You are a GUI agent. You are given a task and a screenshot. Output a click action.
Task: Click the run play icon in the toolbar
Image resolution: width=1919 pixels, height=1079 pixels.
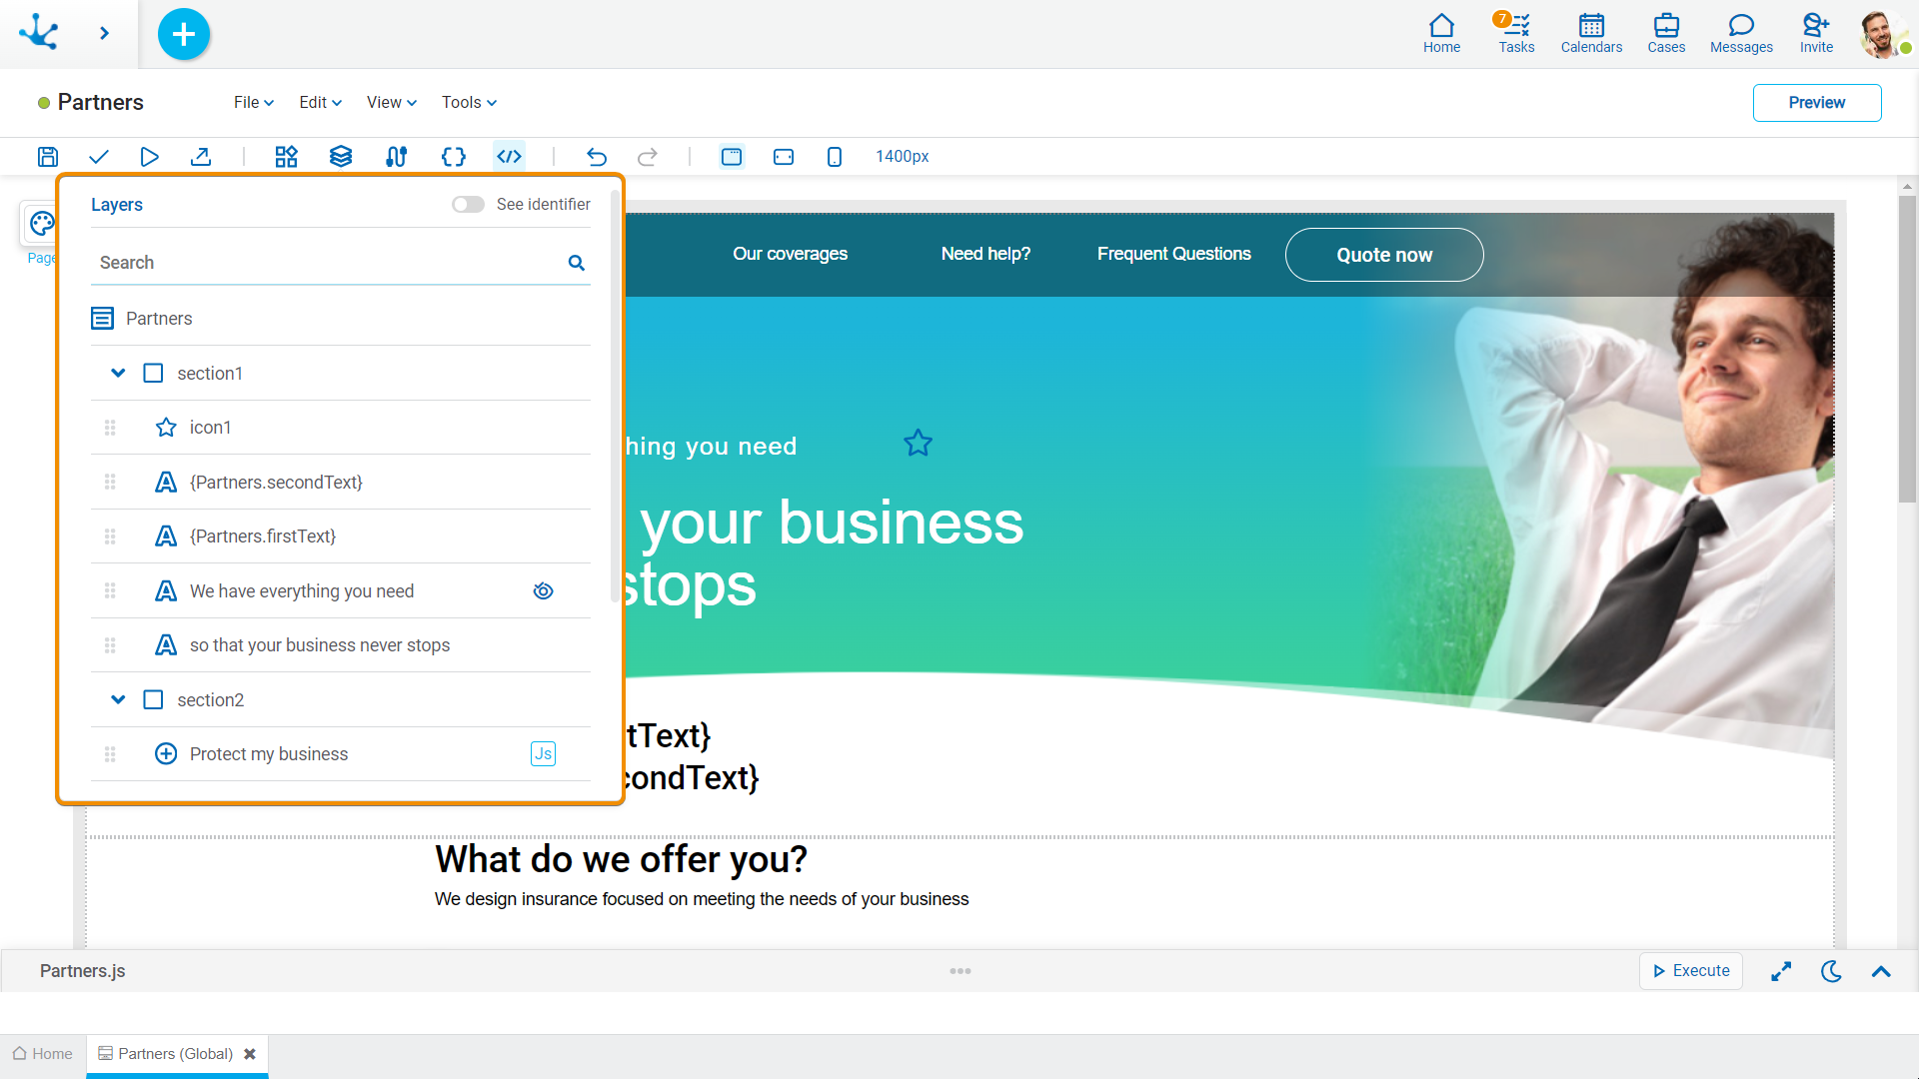point(150,157)
